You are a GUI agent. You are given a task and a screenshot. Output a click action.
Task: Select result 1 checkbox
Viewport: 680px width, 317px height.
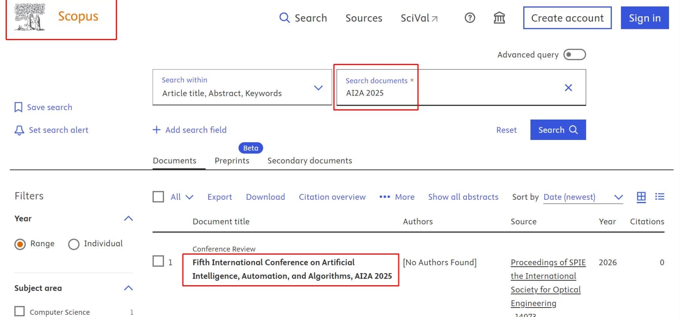pyautogui.click(x=158, y=261)
